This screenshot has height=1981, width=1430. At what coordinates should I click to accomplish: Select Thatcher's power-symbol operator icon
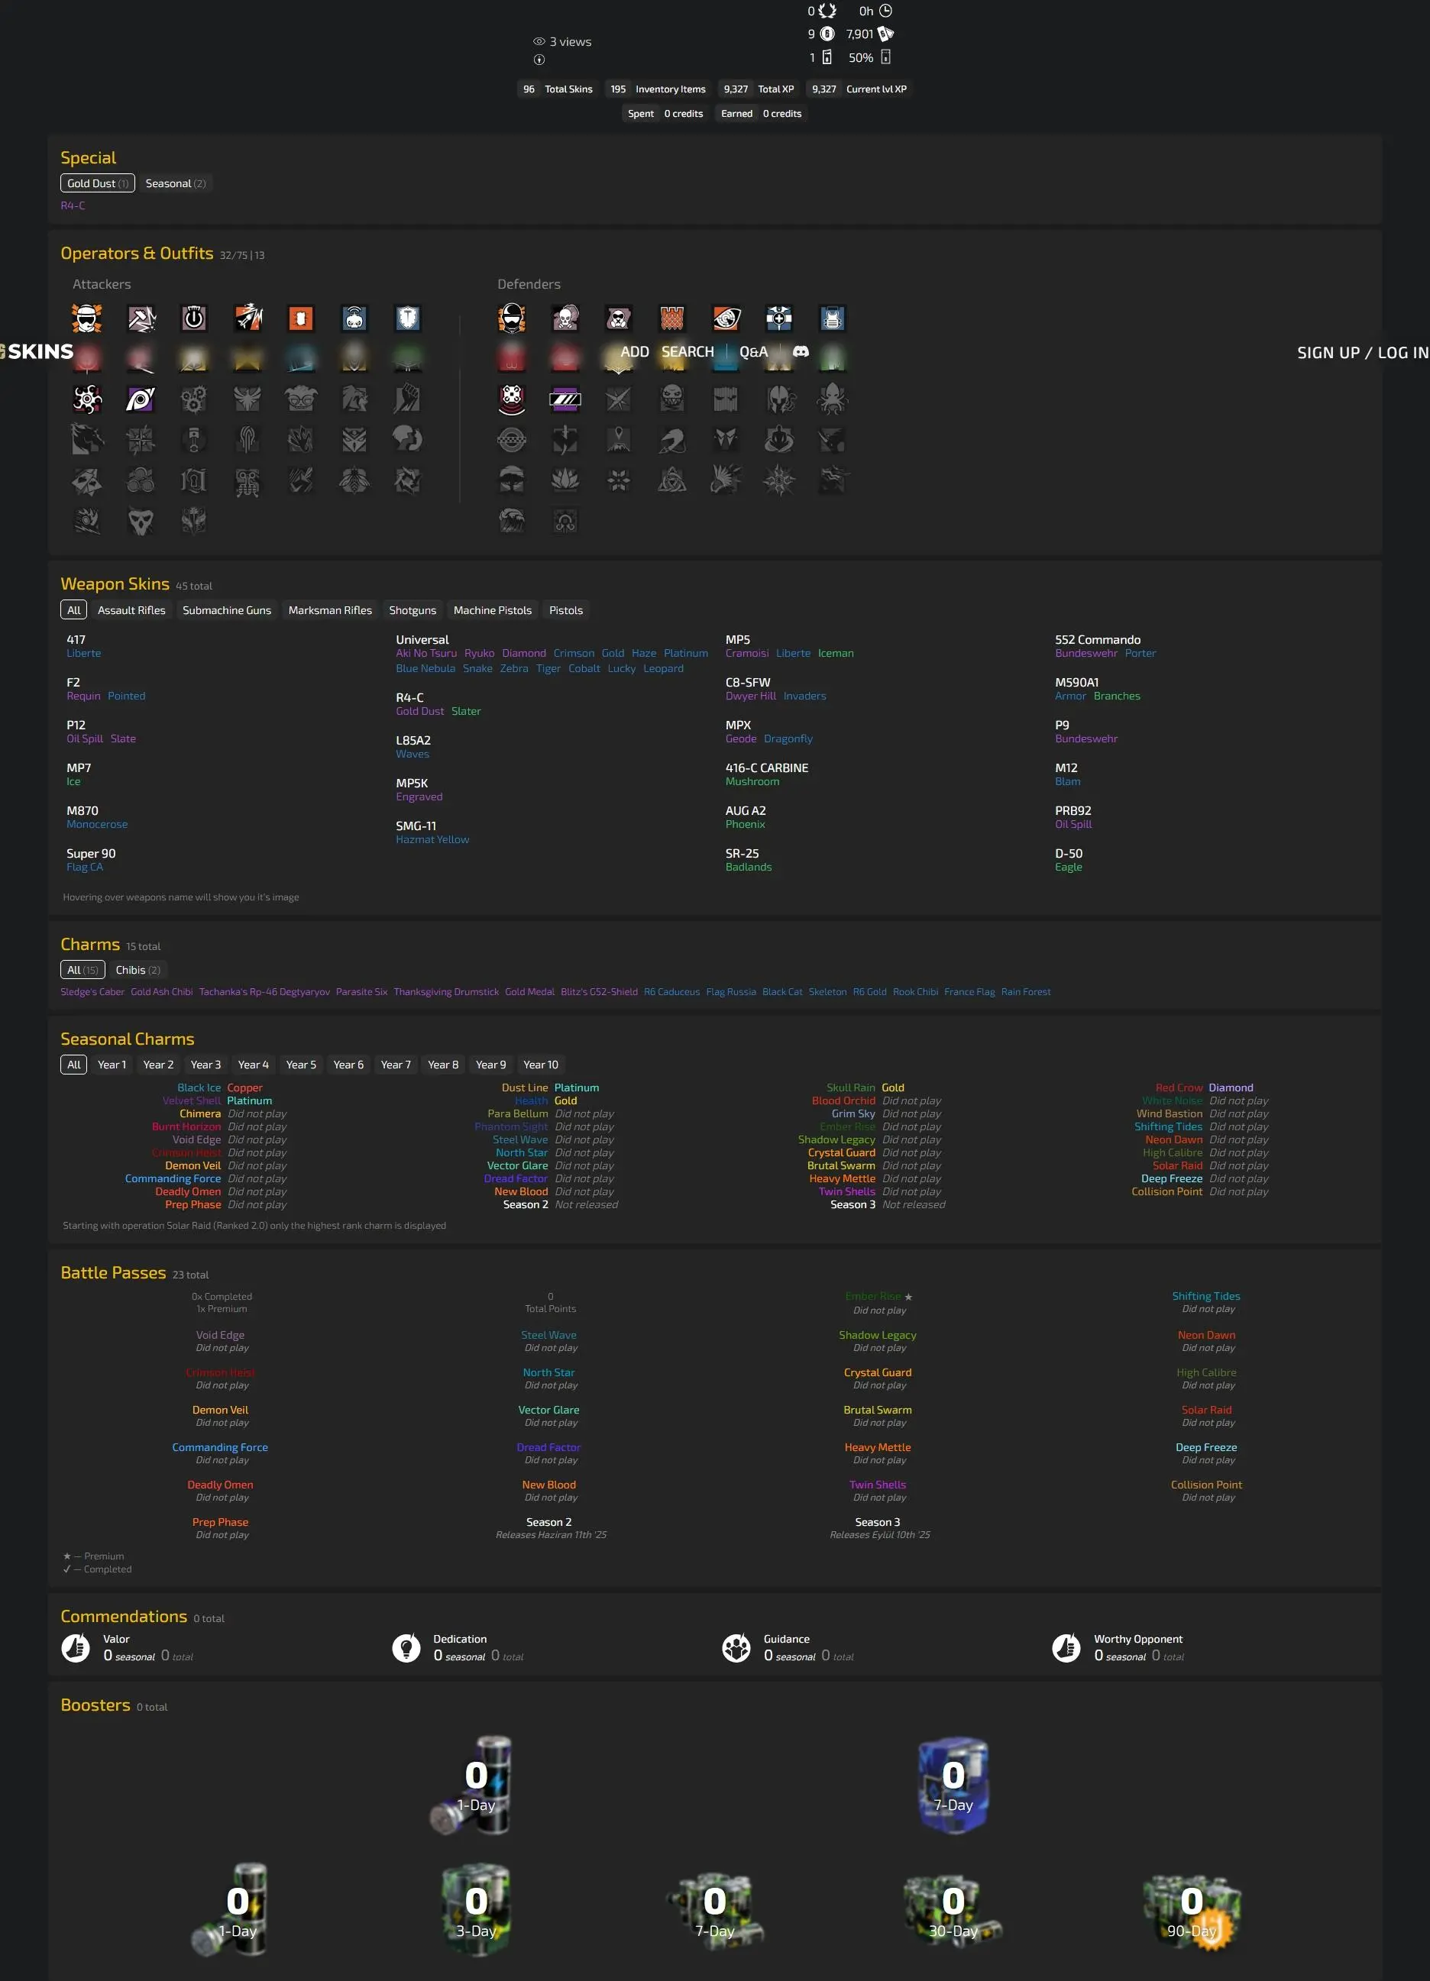tap(194, 318)
